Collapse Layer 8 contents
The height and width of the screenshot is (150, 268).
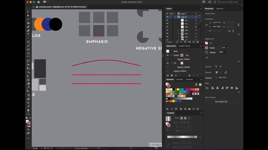click(175, 17)
